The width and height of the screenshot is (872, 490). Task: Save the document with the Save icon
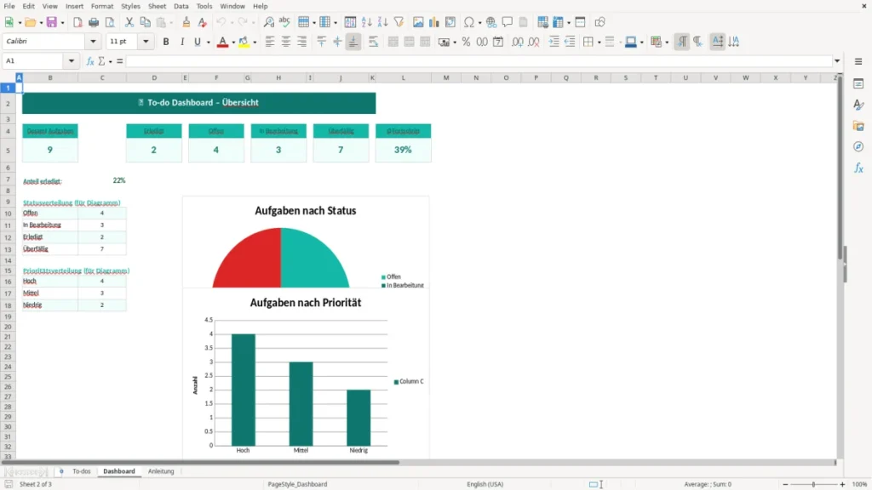(x=52, y=22)
